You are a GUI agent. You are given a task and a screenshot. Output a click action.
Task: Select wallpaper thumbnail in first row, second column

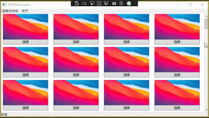(76, 27)
